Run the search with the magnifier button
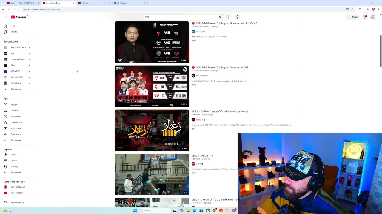 (227, 17)
